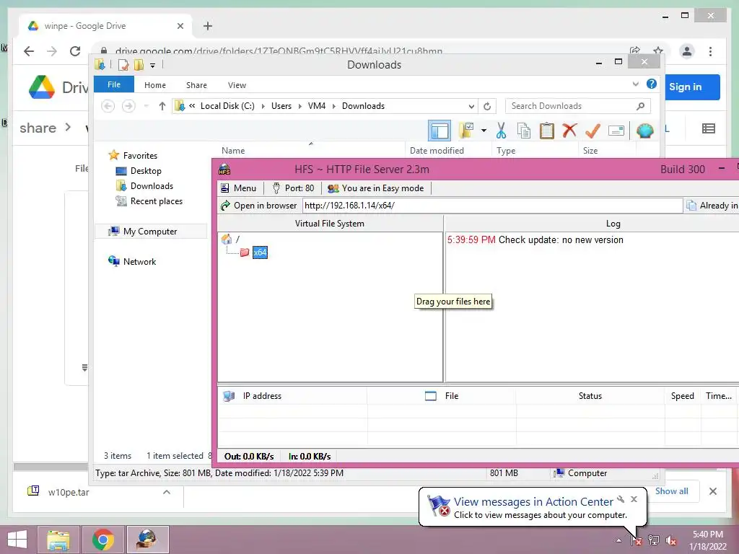Click the Port: 80 plug icon

pyautogui.click(x=276, y=188)
